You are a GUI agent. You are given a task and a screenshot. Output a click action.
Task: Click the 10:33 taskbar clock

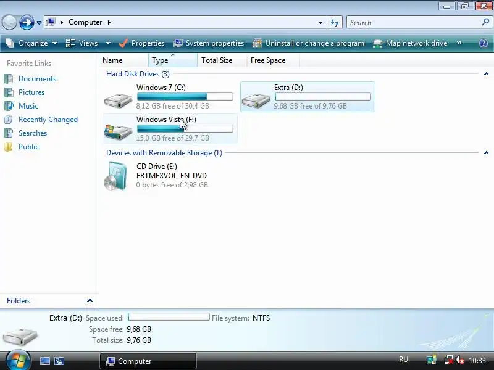coord(477,360)
